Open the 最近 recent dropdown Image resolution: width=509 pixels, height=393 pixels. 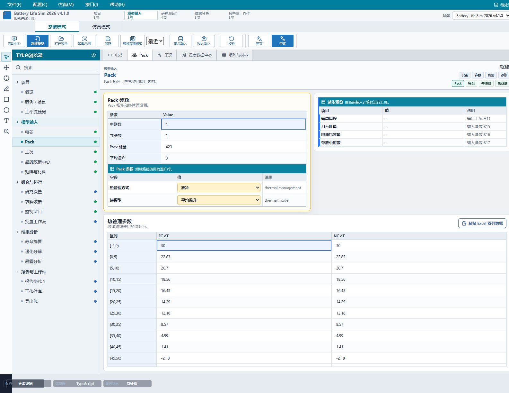pyautogui.click(x=155, y=41)
